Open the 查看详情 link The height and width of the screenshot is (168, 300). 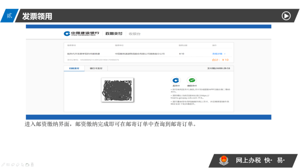[x=217, y=54]
